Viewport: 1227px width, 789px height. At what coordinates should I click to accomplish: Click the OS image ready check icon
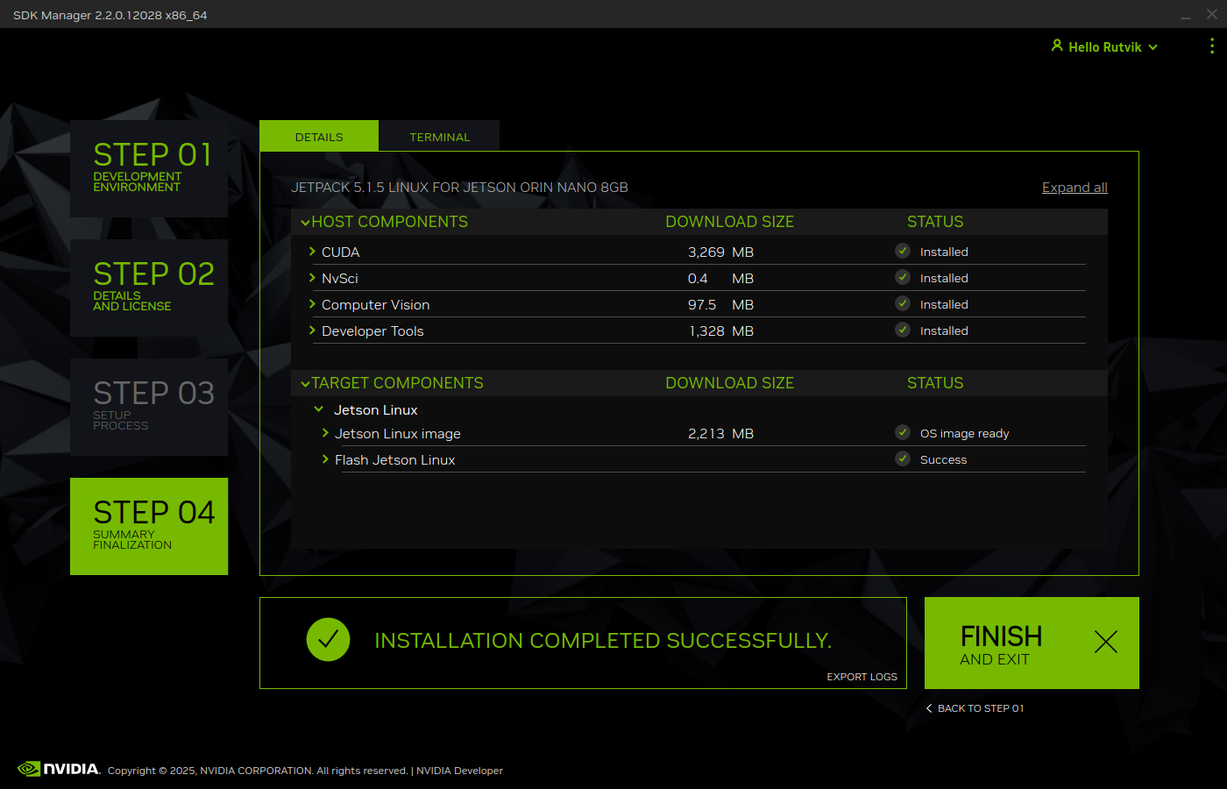[903, 433]
